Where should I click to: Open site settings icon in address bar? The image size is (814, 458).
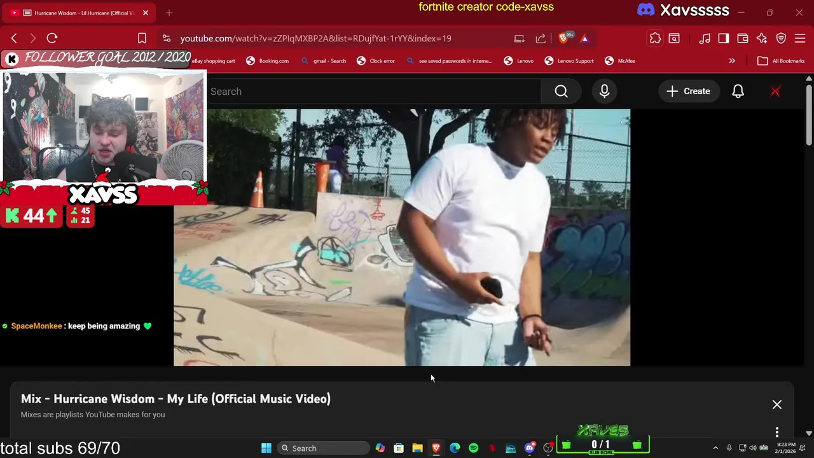[x=166, y=38]
